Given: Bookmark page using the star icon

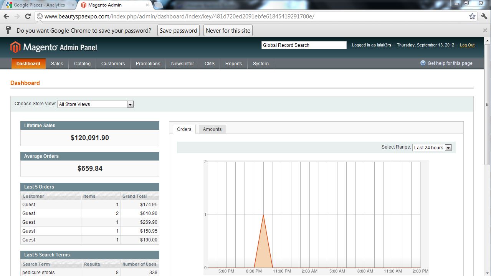Looking at the screenshot, I should click(x=472, y=17).
